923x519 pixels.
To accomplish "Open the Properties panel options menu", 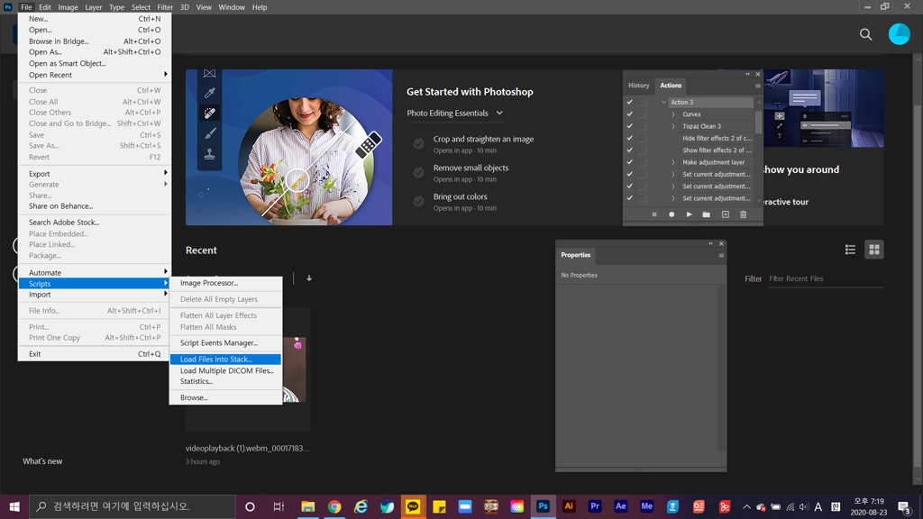I will tap(721, 255).
